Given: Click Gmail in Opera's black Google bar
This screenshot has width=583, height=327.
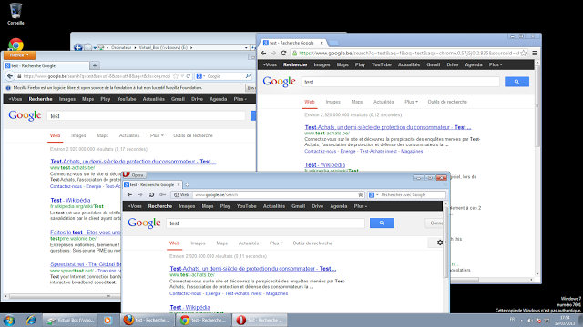Looking at the screenshot, I should [x=298, y=206].
